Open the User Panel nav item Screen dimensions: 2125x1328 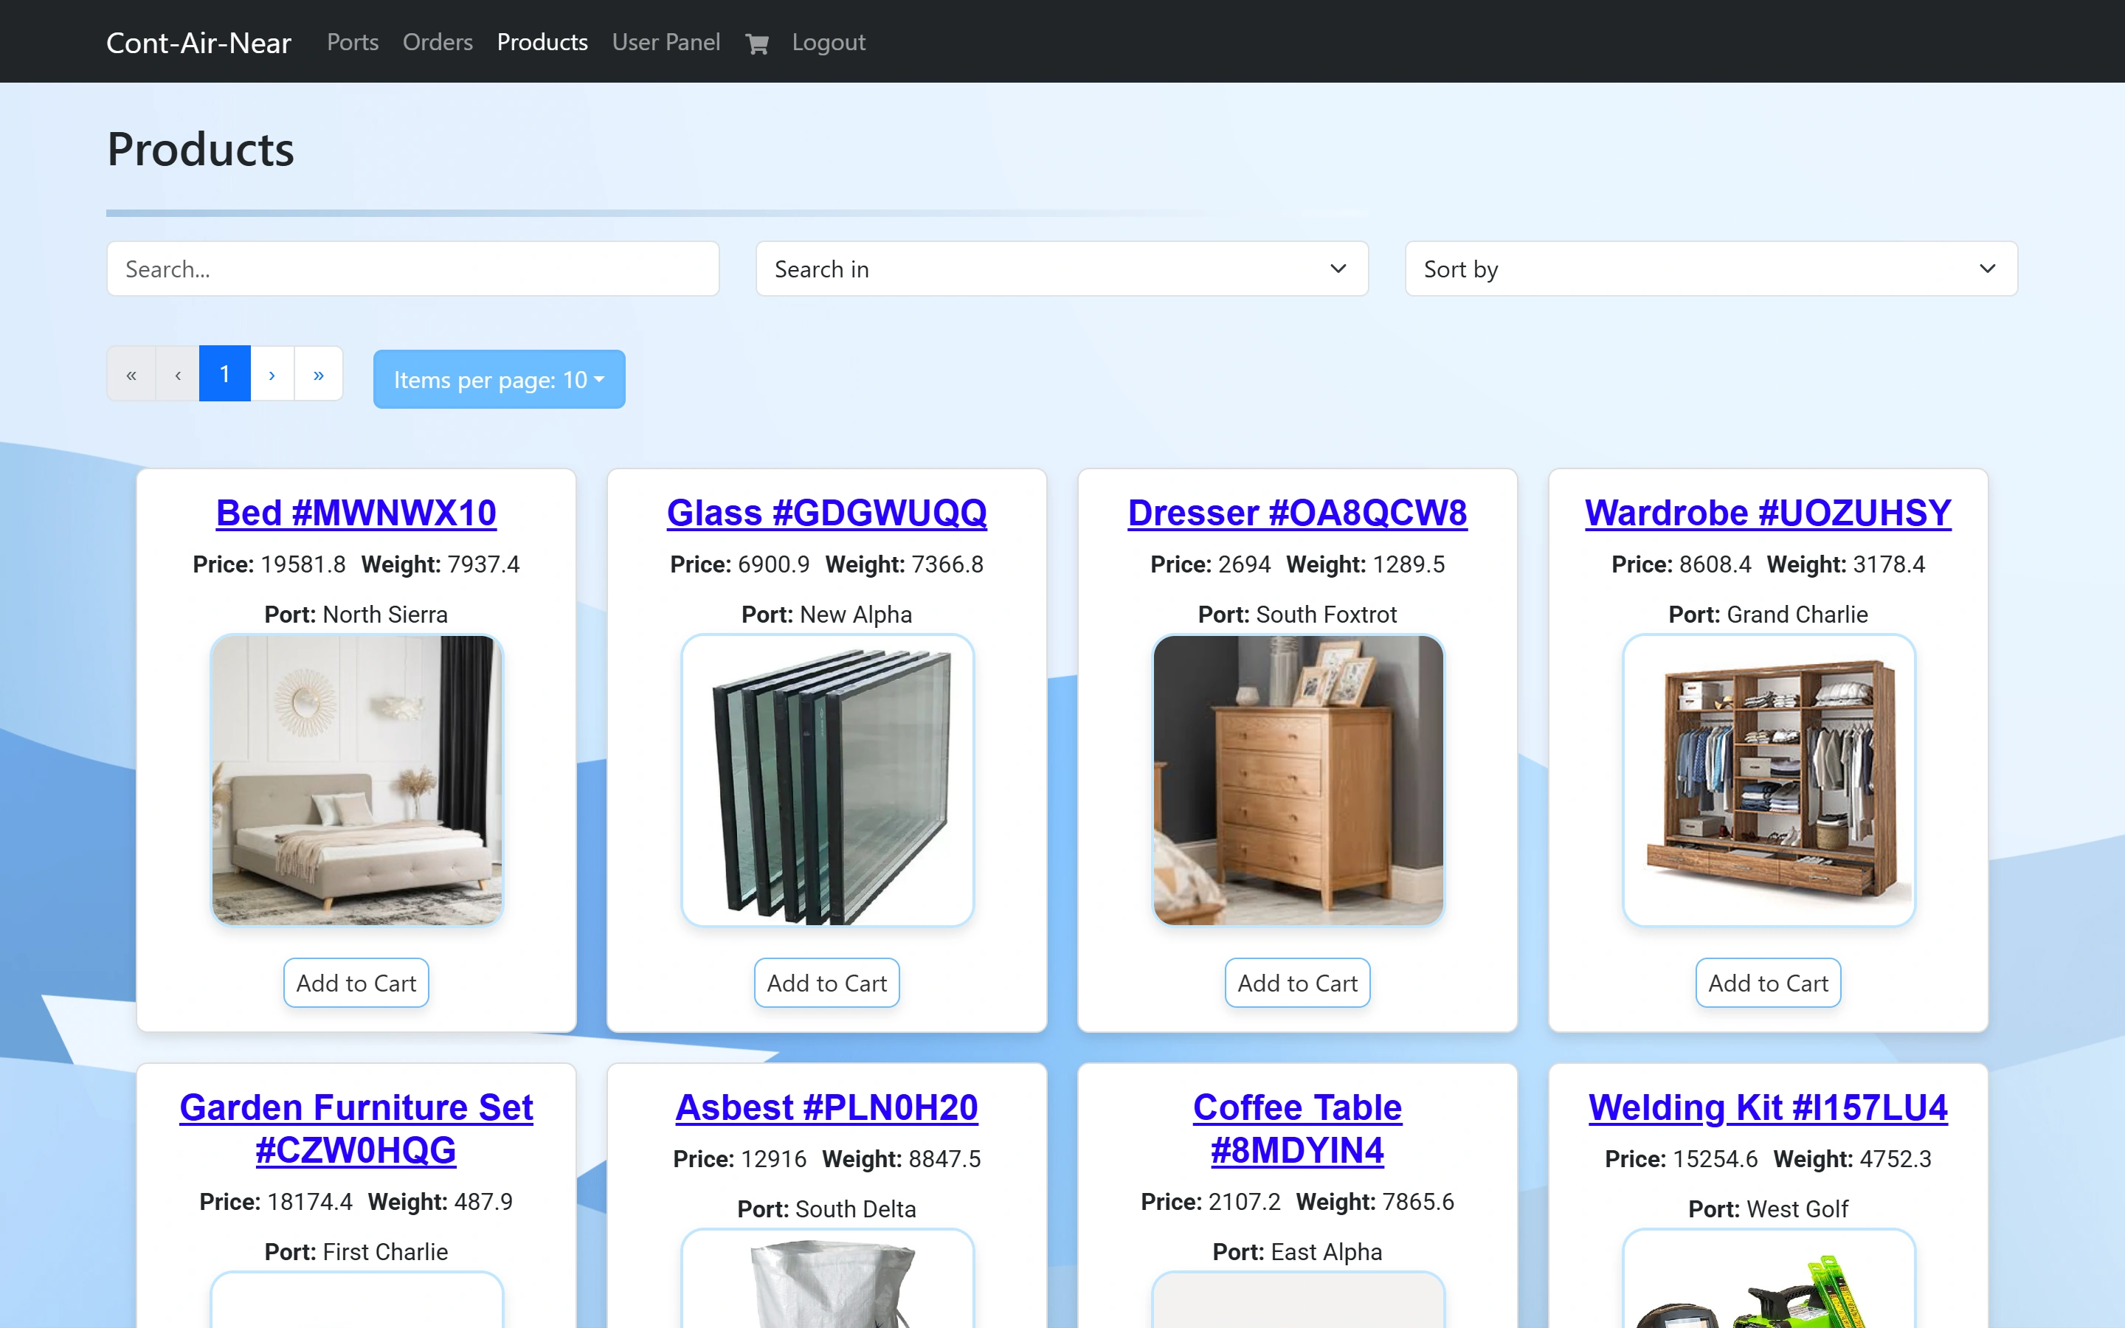tap(666, 42)
